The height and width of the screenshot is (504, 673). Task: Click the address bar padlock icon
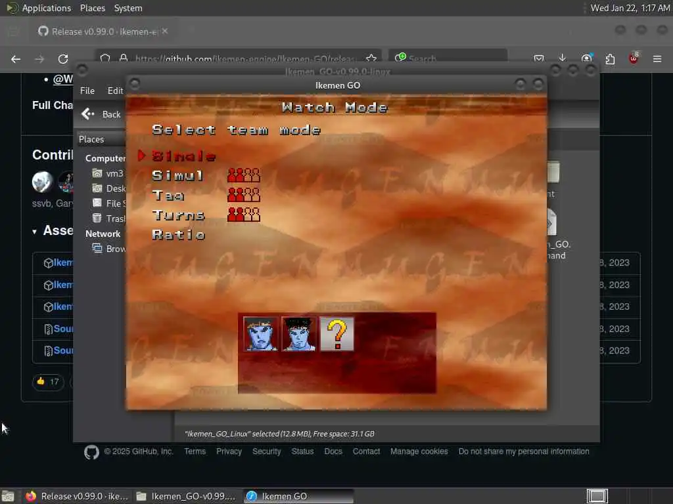click(123, 58)
